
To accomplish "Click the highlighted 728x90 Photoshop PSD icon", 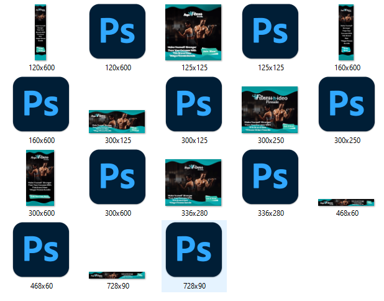I will pos(194,250).
